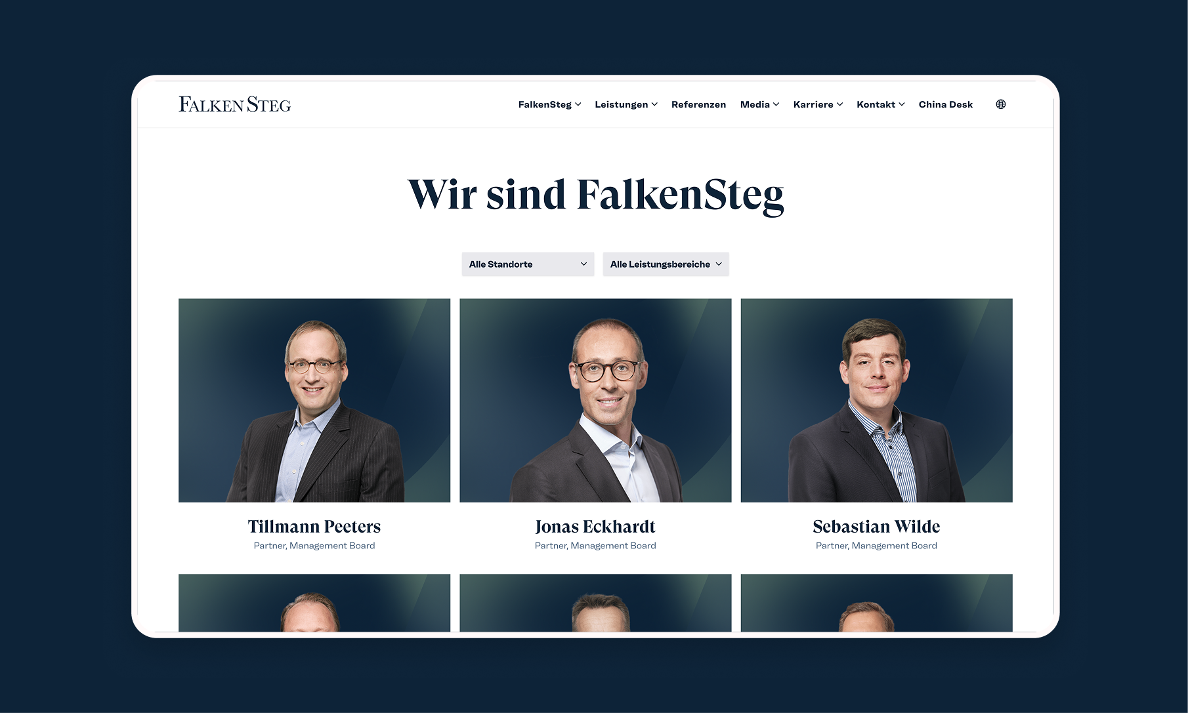This screenshot has width=1188, height=713.
Task: Select the second-row middle team photo
Action: [595, 603]
